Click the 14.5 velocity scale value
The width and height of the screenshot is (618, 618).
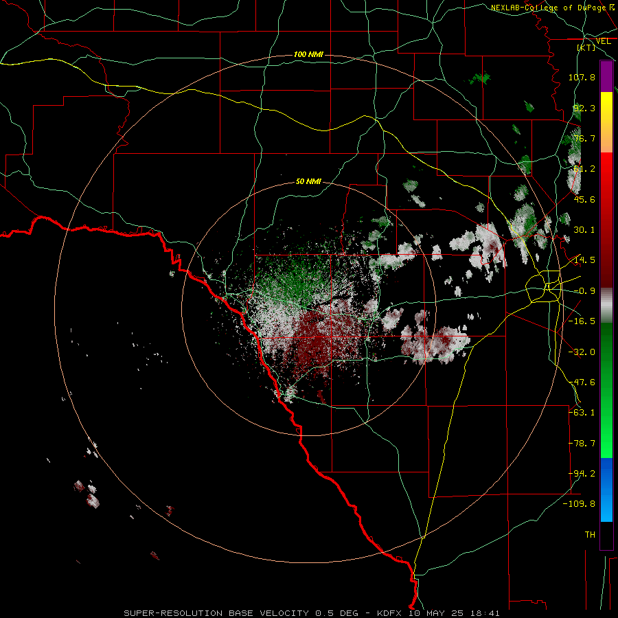(584, 260)
